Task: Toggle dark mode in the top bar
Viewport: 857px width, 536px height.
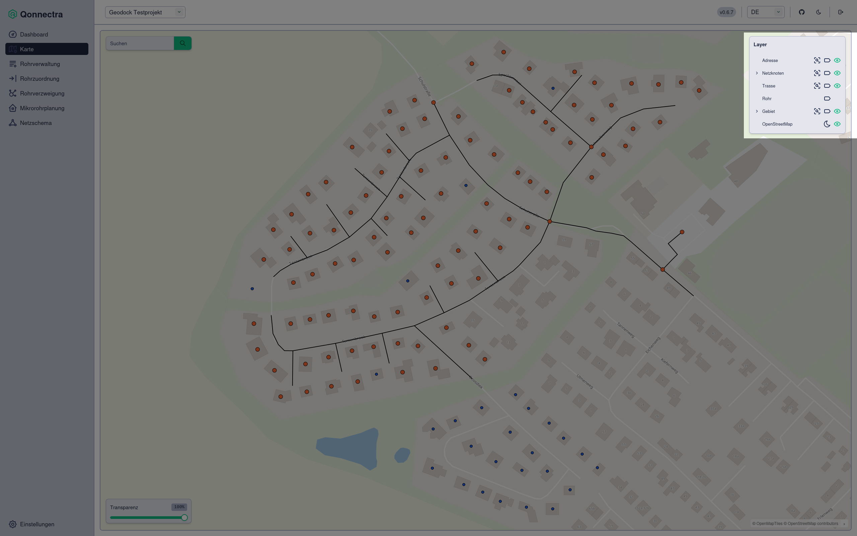Action: 819,12
